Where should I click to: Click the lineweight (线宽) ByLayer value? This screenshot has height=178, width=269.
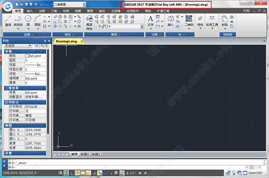click(35, 74)
